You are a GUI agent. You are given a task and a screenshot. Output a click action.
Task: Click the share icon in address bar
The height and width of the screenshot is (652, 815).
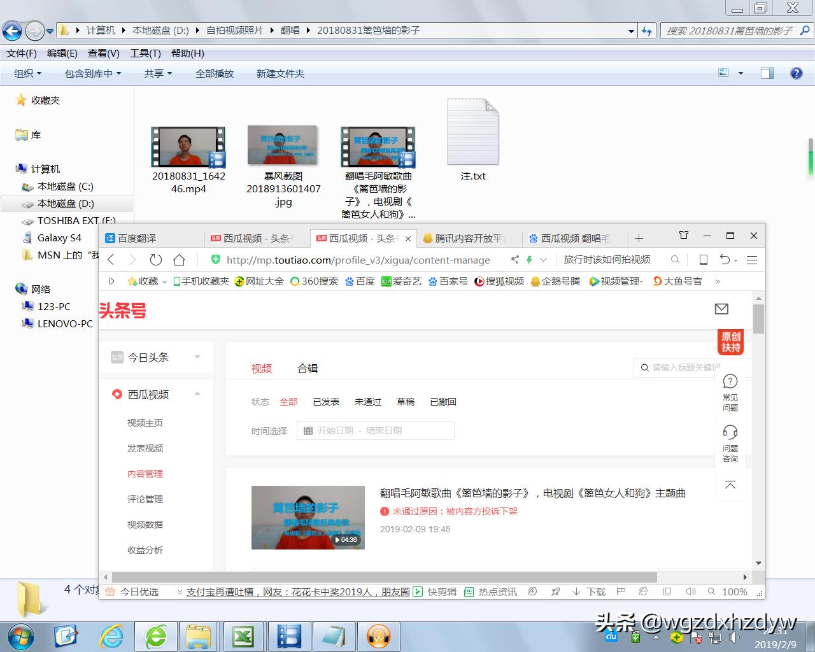pos(514,260)
